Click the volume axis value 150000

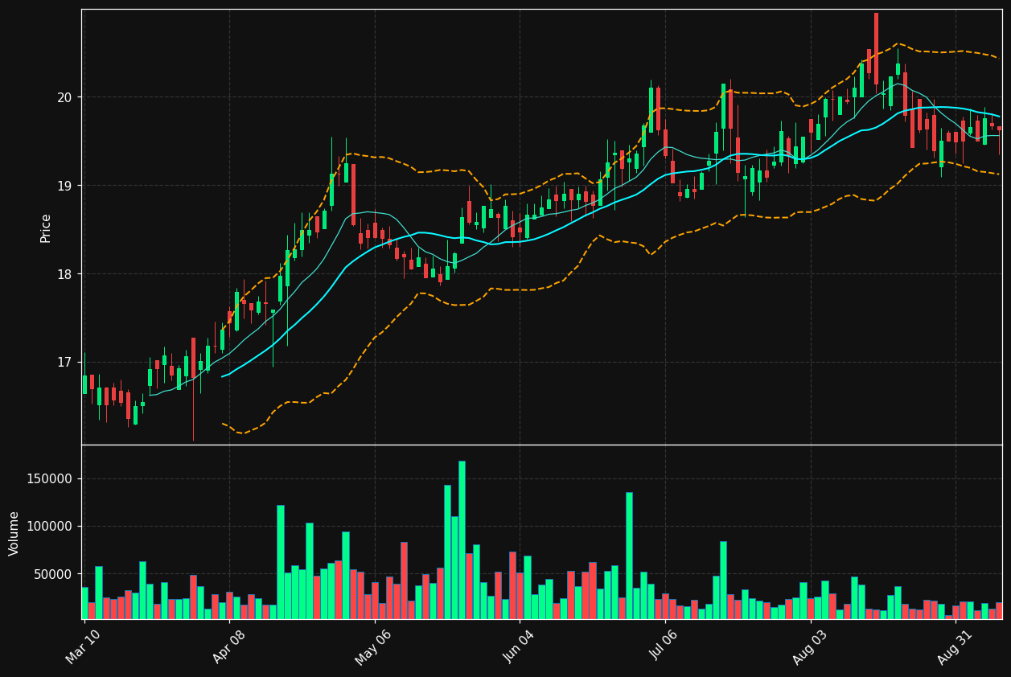(x=50, y=479)
